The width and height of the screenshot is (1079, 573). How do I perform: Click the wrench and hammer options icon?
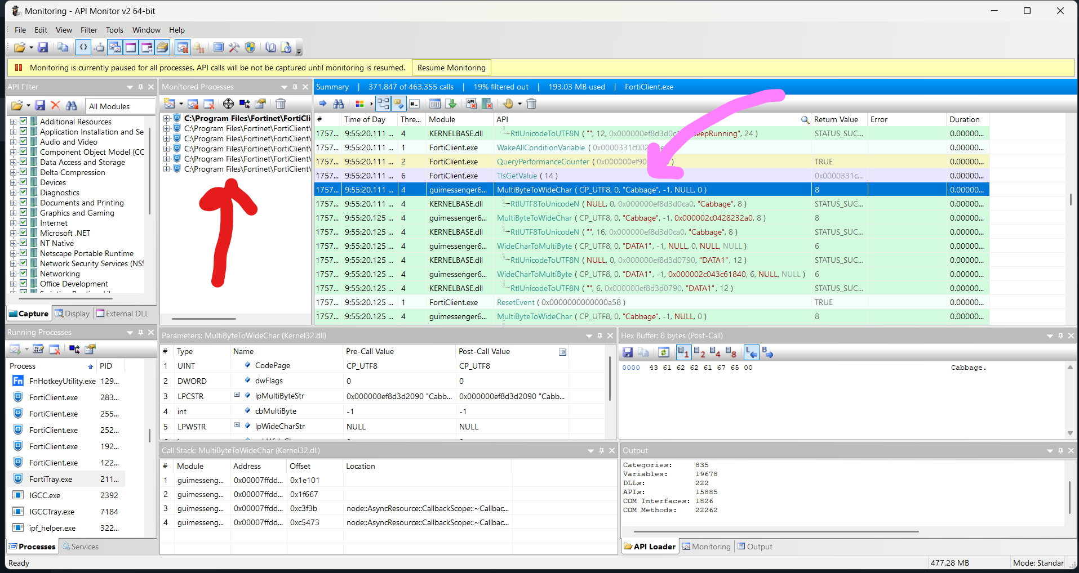(234, 48)
